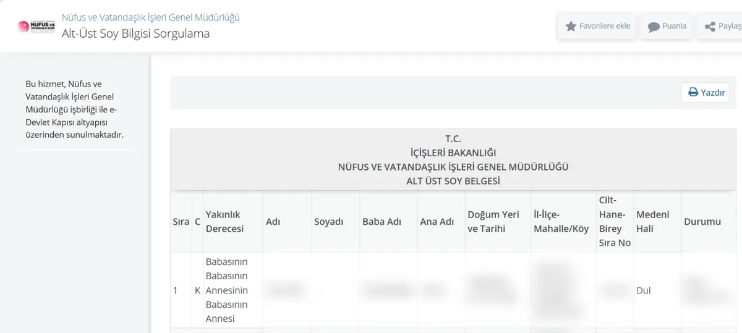Click the sidebar e-Devlet service description text
The image size is (742, 333).
click(75, 109)
